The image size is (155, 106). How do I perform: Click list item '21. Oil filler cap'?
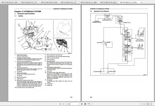click(x=49, y=85)
